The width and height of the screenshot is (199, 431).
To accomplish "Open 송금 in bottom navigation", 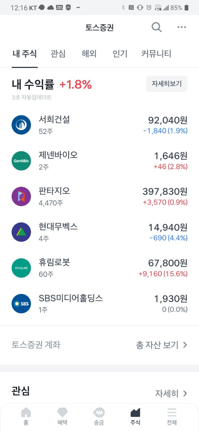I will pos(99,416).
